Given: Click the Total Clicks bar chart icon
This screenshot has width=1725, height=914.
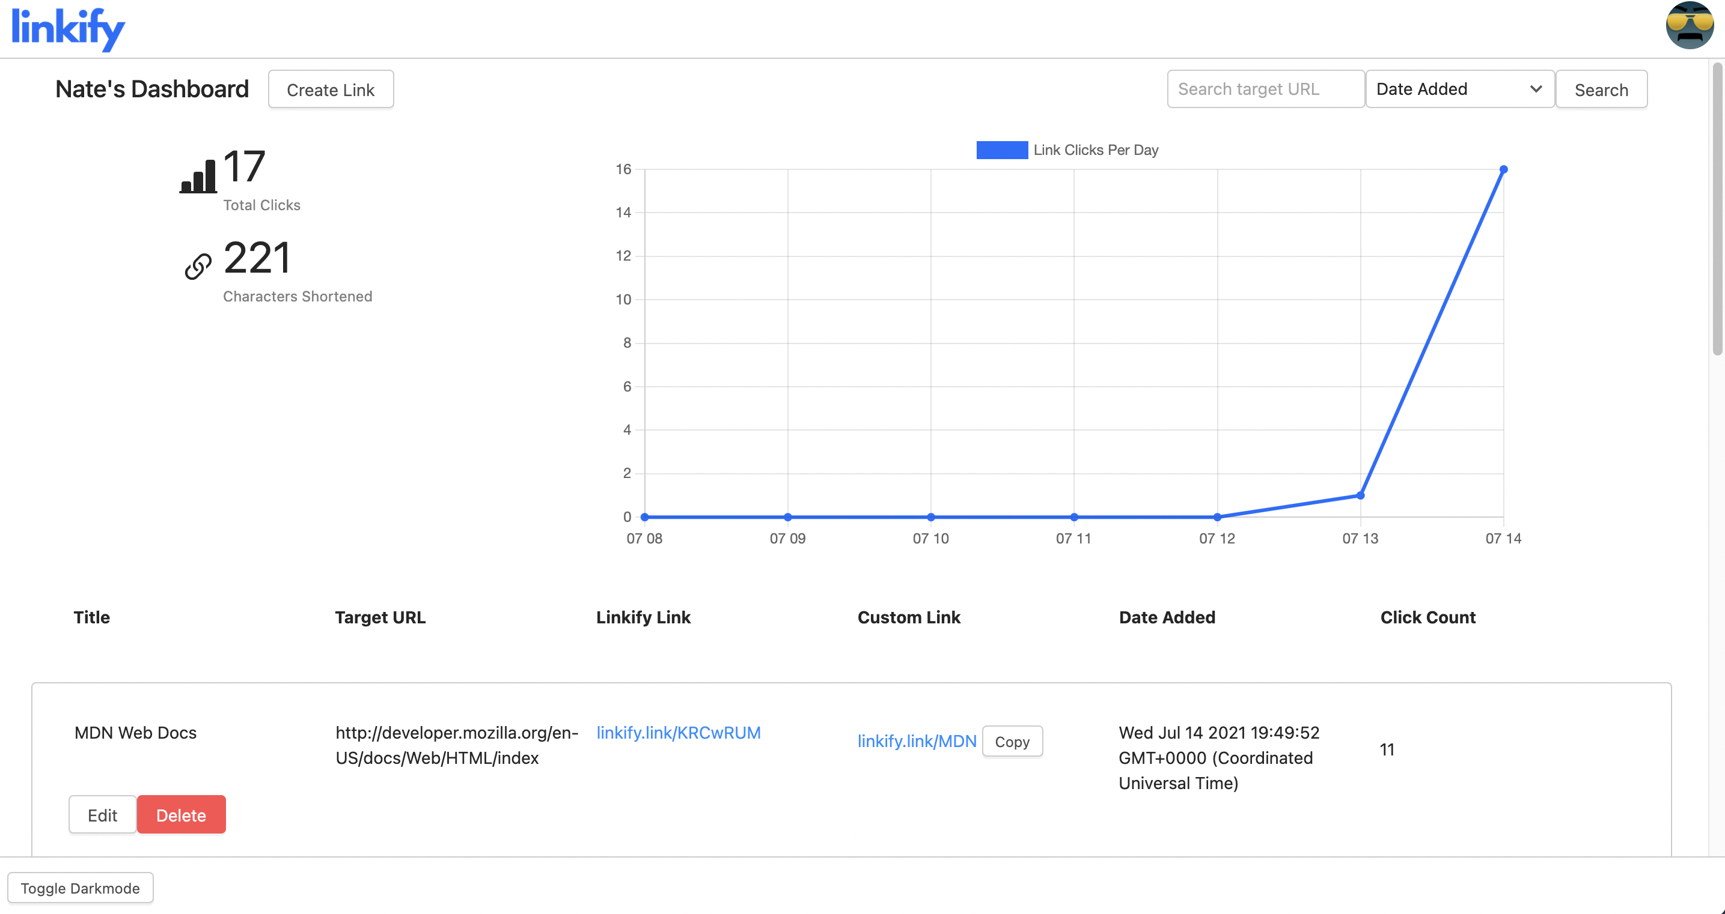Looking at the screenshot, I should (x=198, y=176).
